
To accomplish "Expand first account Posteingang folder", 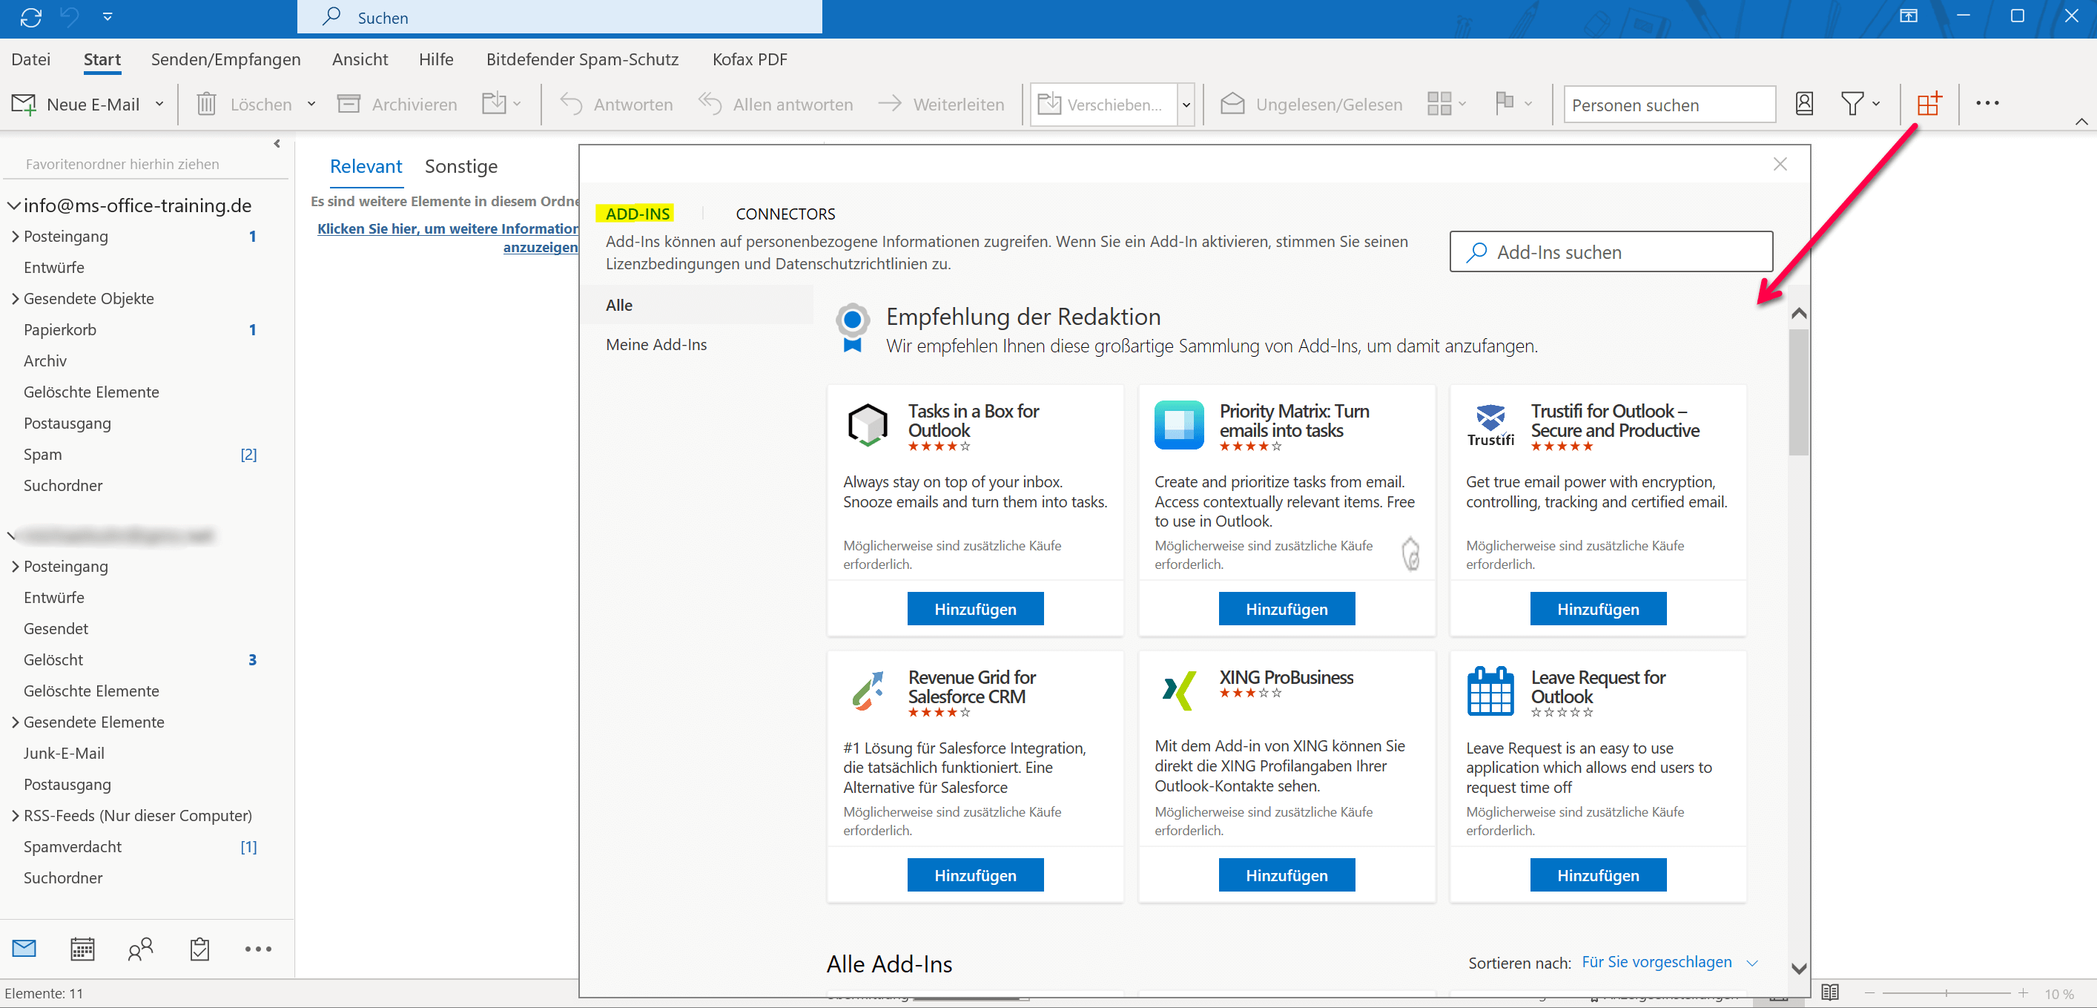I will tap(15, 237).
